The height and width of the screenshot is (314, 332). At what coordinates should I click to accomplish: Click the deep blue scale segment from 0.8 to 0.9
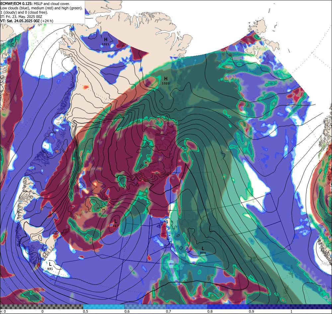pyautogui.click(x=228, y=307)
